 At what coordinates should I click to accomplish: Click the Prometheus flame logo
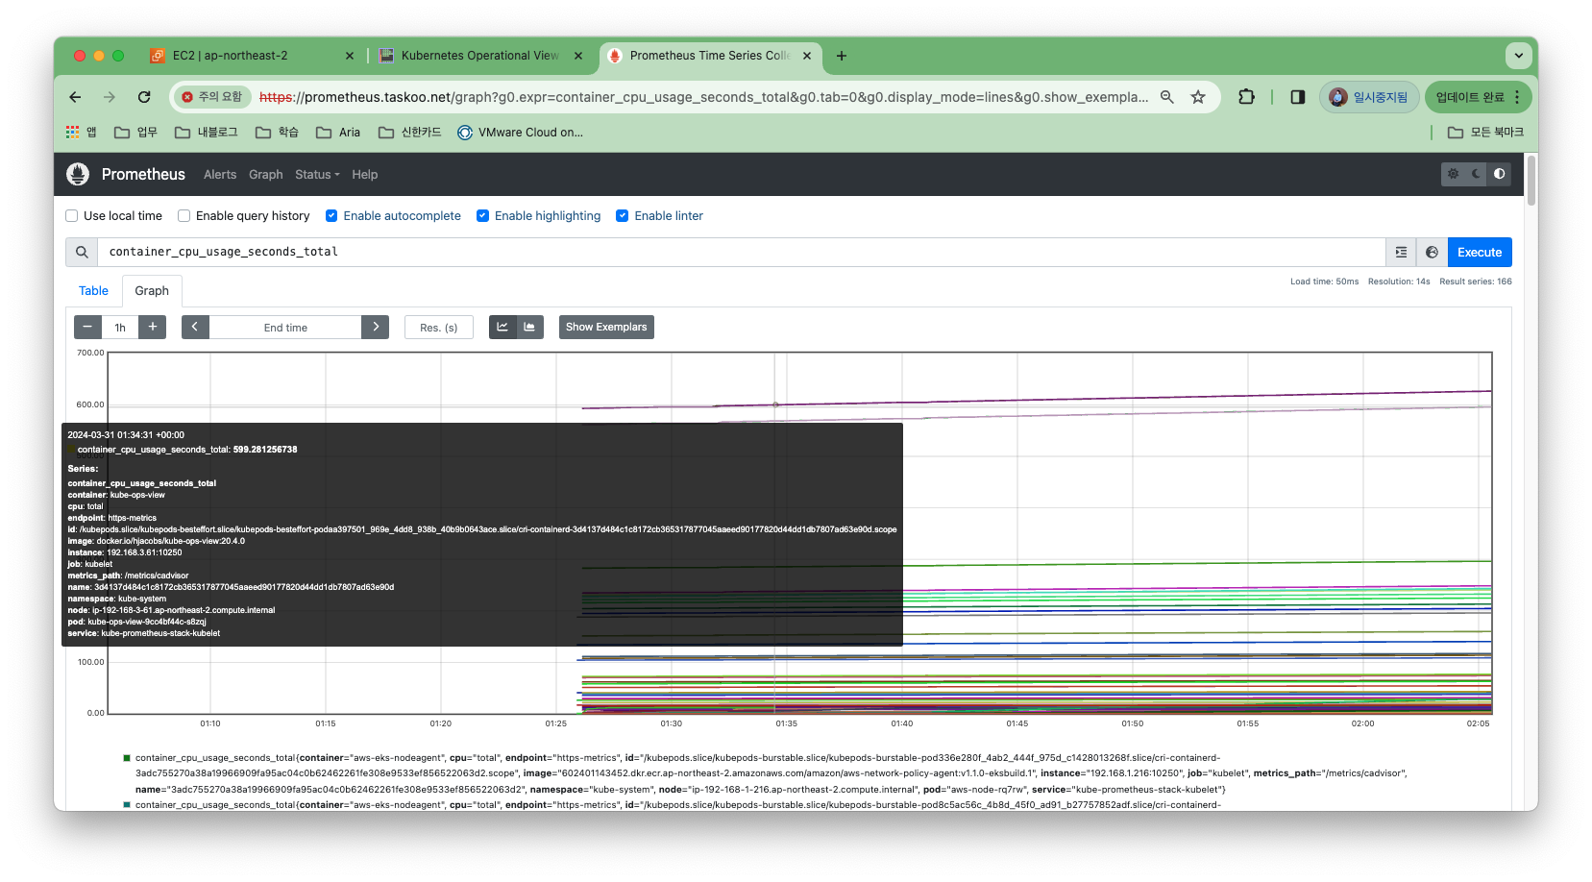[x=78, y=174]
